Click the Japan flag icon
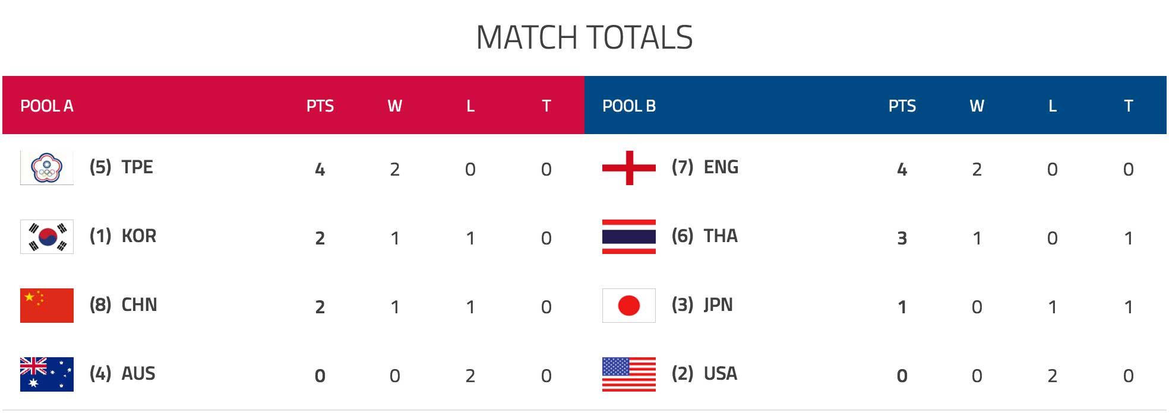This screenshot has height=413, width=1169. [x=629, y=306]
